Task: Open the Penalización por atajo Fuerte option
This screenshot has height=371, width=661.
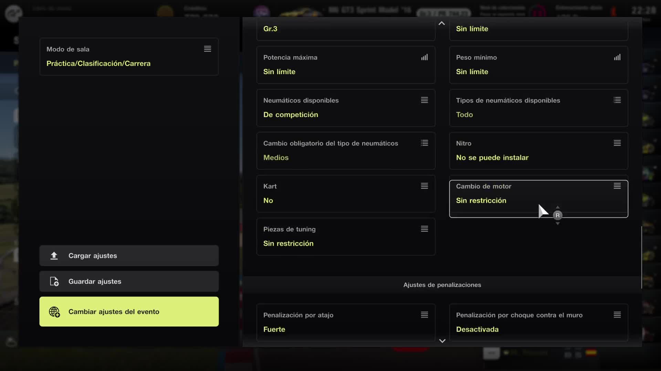Action: click(346, 323)
